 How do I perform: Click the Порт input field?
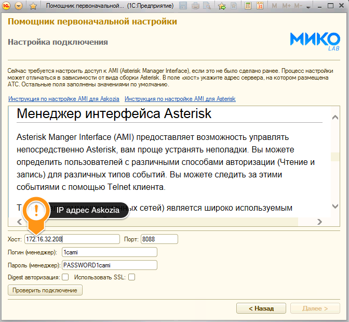click(159, 239)
